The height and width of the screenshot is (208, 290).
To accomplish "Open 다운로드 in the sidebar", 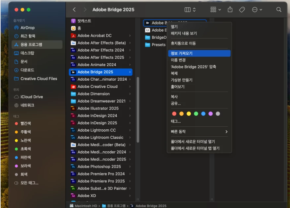I will click(x=37, y=70).
